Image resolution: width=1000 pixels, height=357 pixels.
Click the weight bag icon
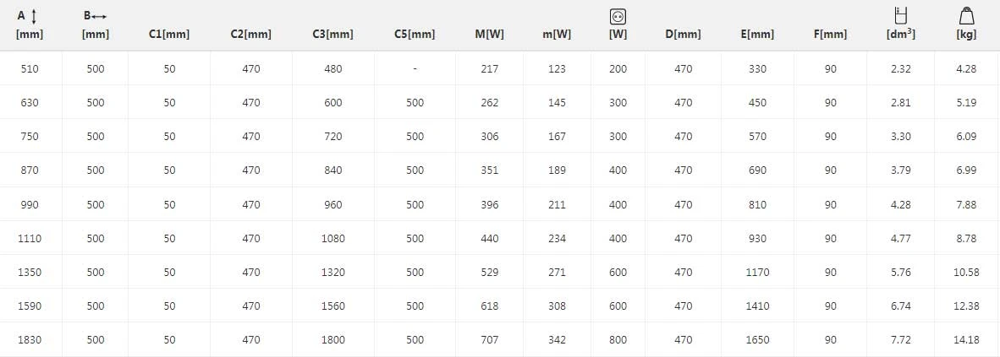965,16
